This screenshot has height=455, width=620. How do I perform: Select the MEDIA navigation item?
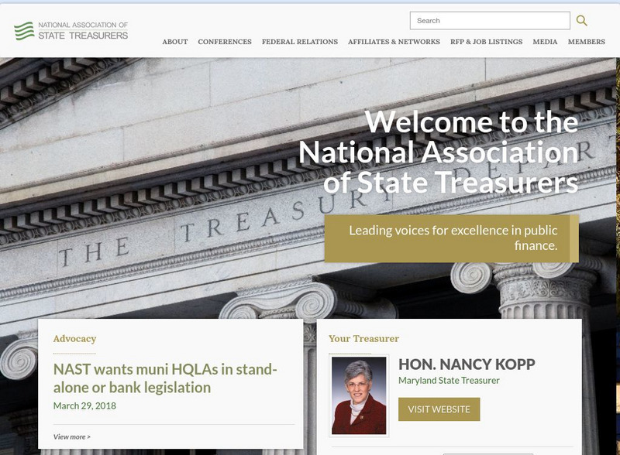click(x=546, y=43)
